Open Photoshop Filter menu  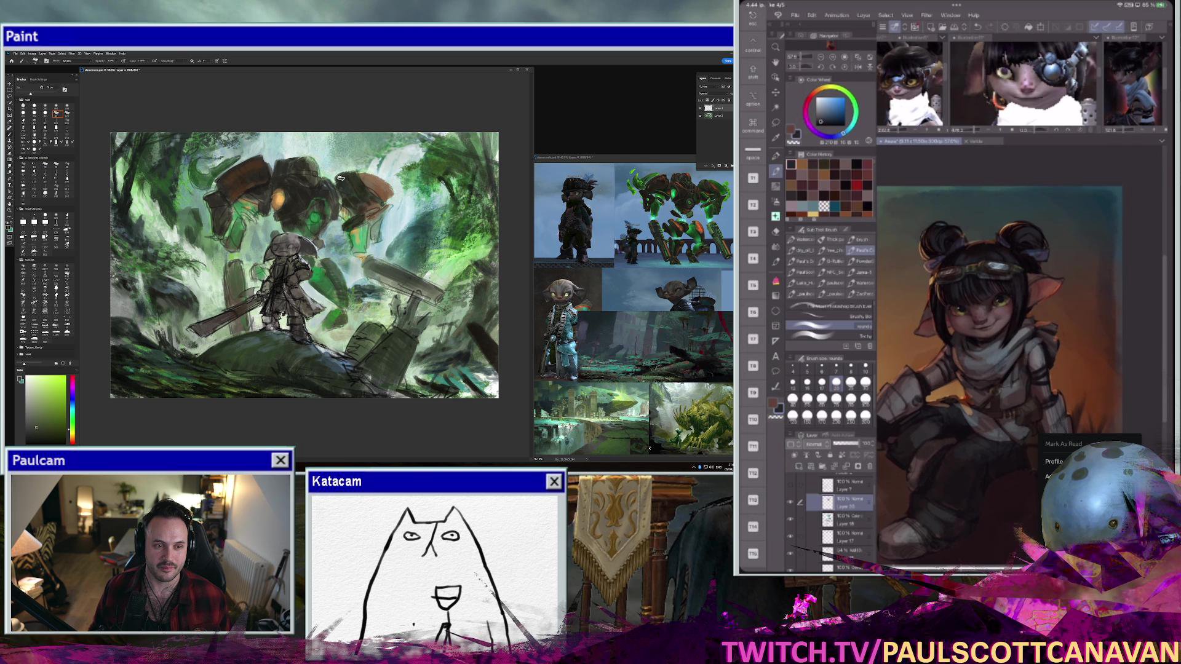tap(71, 53)
